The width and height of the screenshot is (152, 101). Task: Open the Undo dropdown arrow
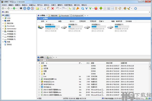(x=60, y=9)
